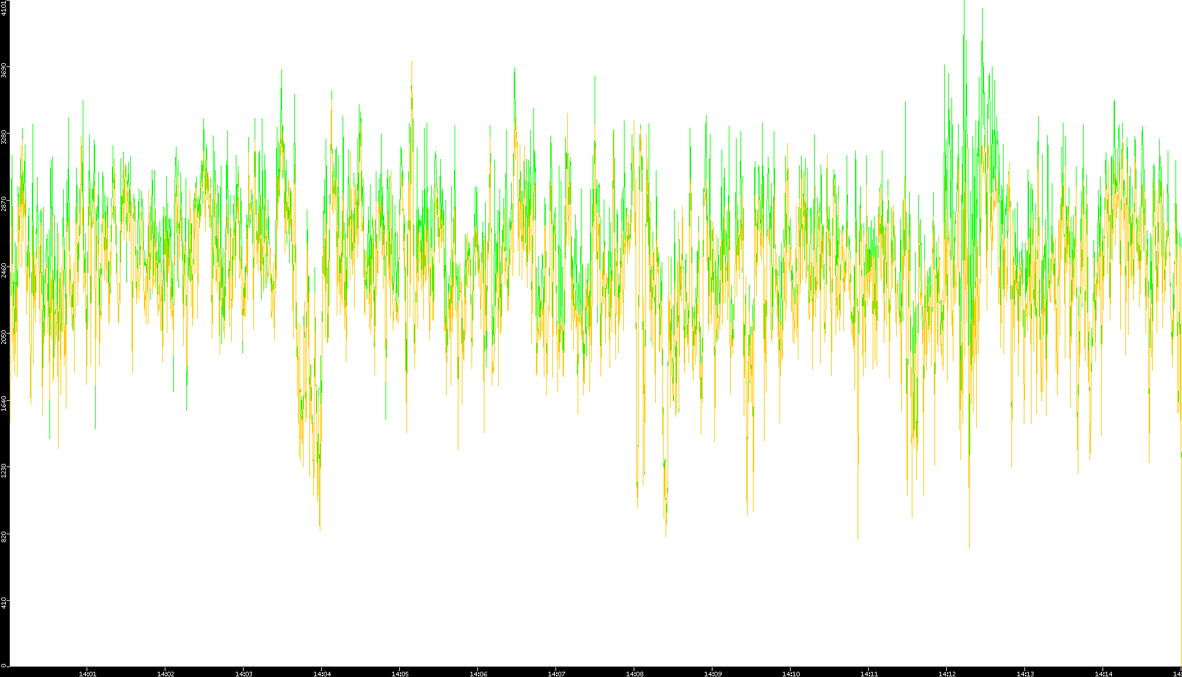
Task: Click the 14:01 time axis label
Action: point(87,674)
